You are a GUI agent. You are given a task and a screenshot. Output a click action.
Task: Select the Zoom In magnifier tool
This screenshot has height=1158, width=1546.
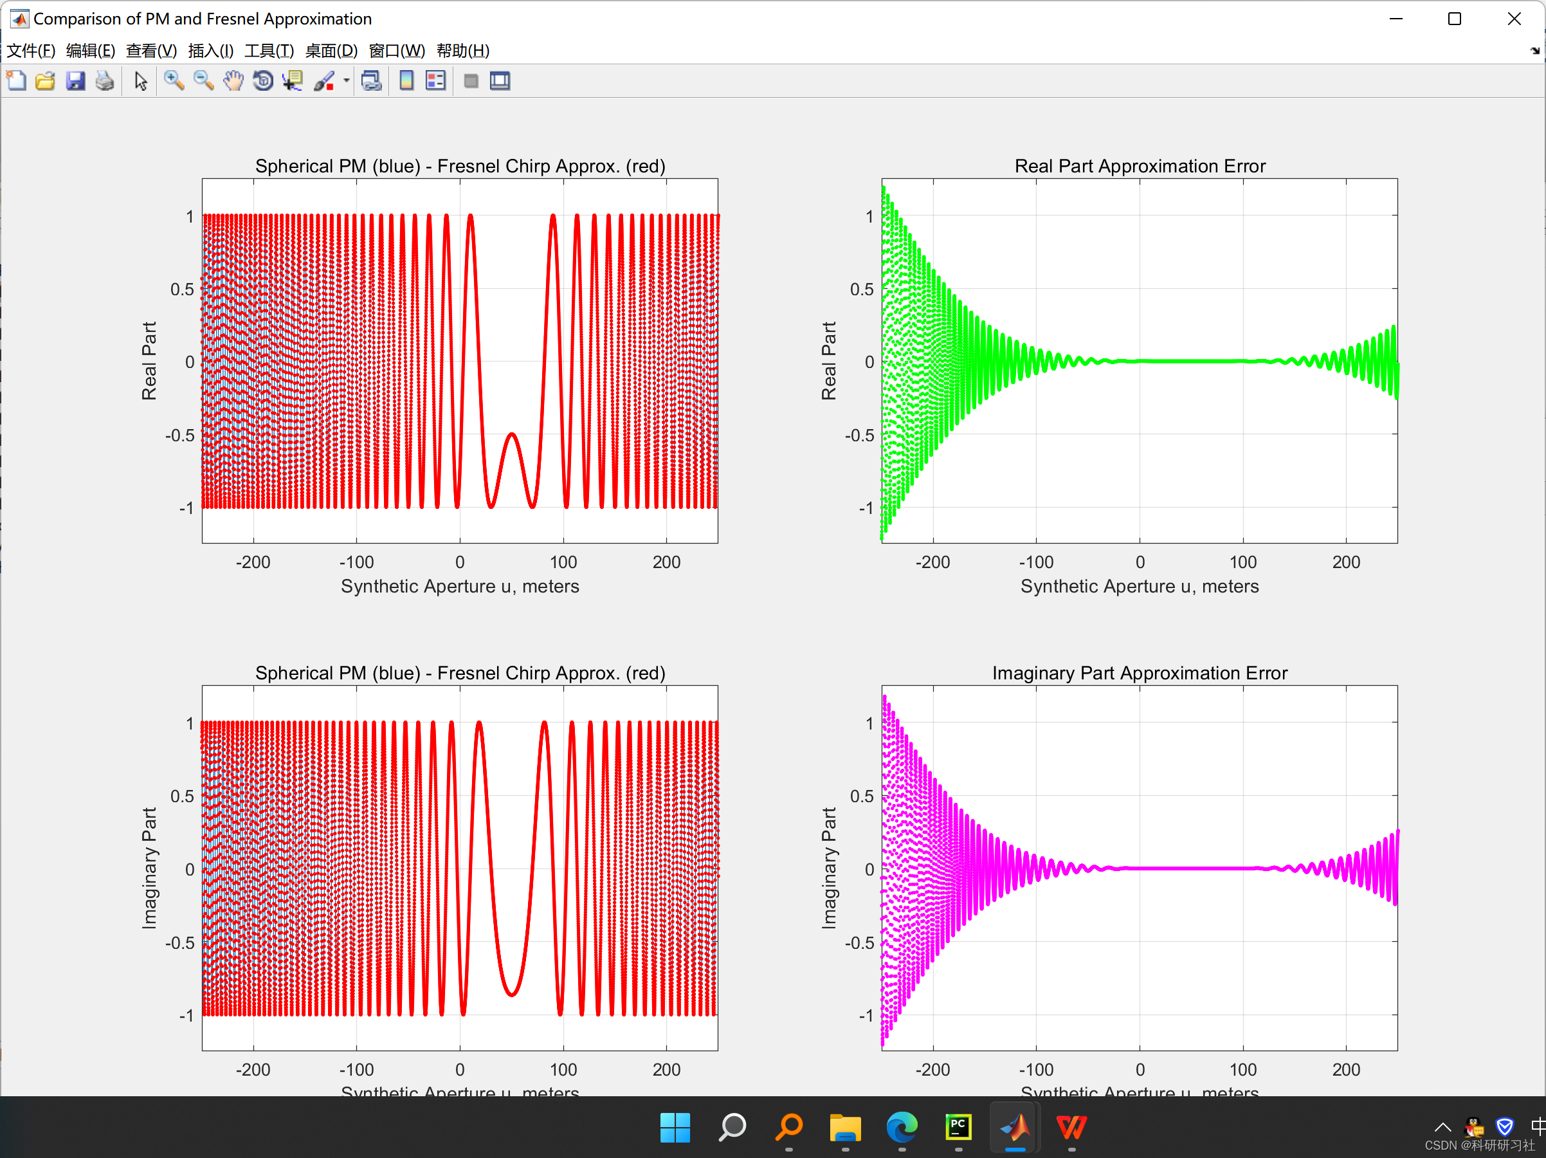coord(174,81)
